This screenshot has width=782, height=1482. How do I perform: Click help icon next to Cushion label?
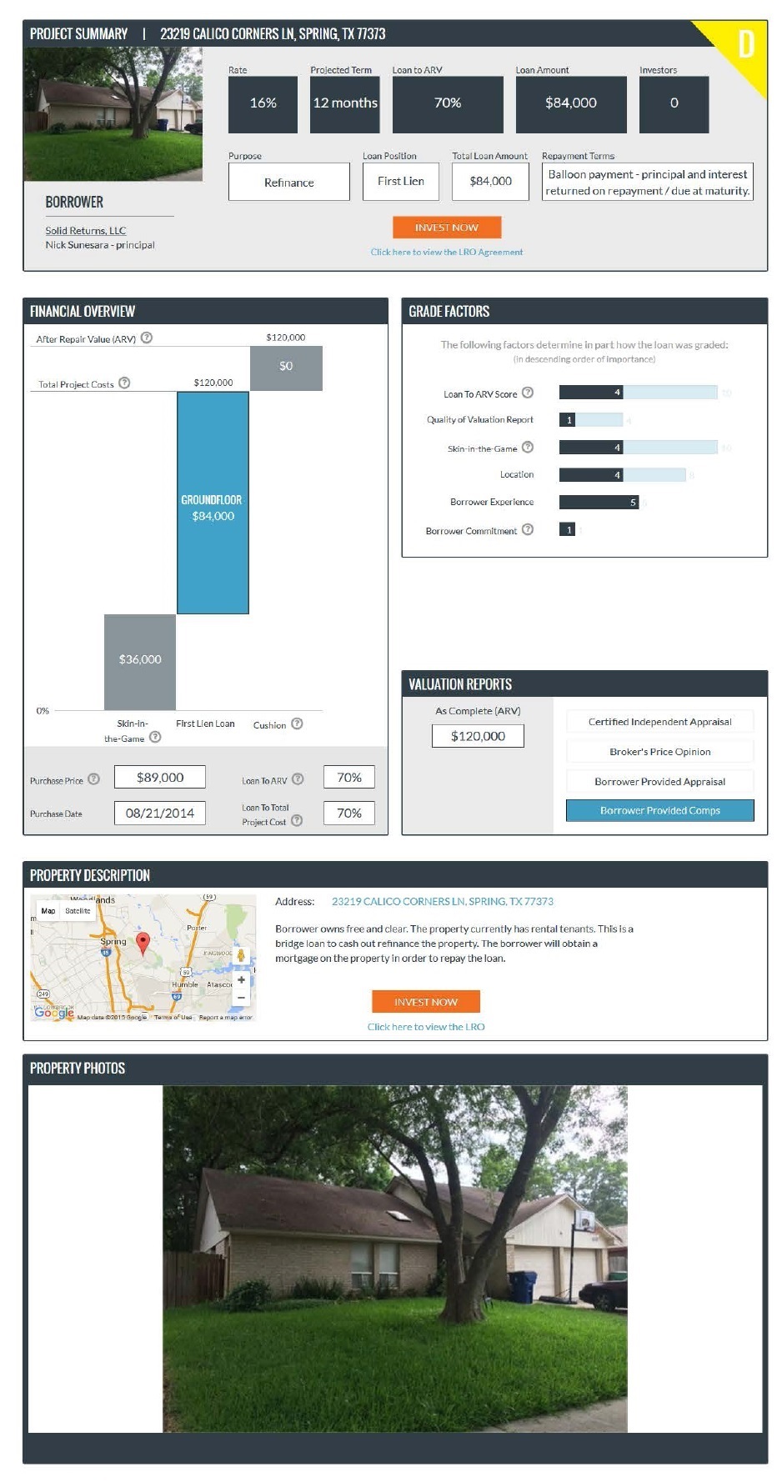[297, 723]
